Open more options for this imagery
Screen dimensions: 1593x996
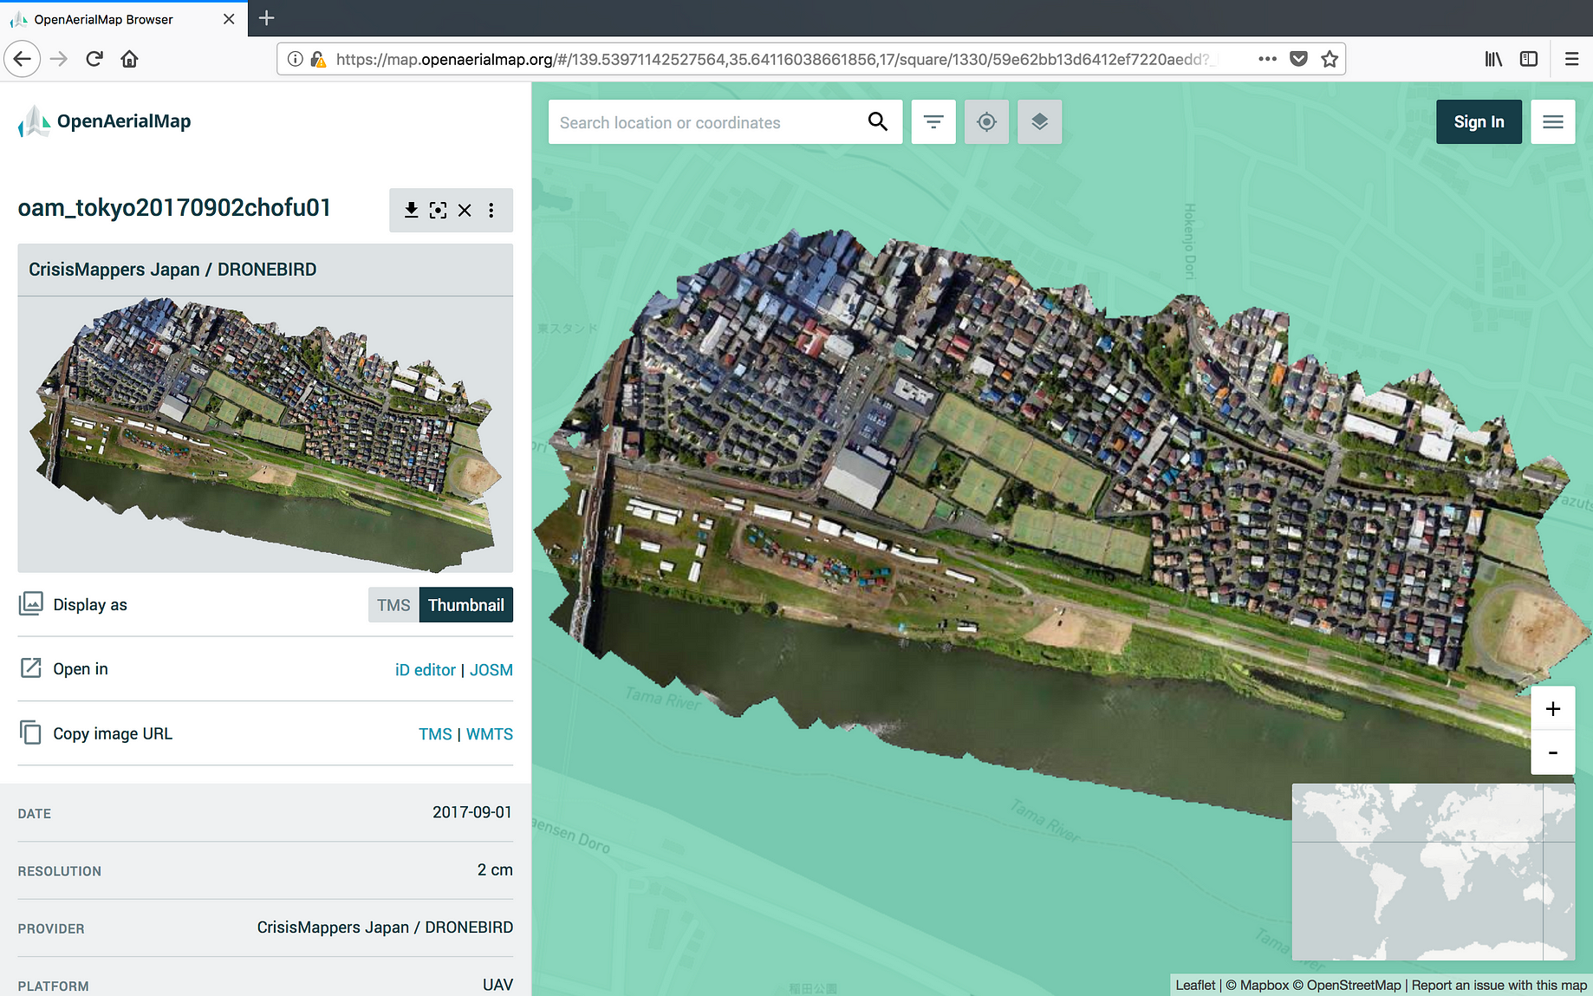pos(491,210)
